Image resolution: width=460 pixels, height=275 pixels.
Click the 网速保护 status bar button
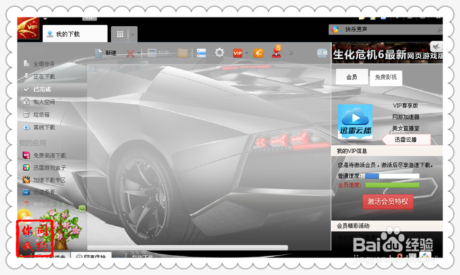coord(91,256)
